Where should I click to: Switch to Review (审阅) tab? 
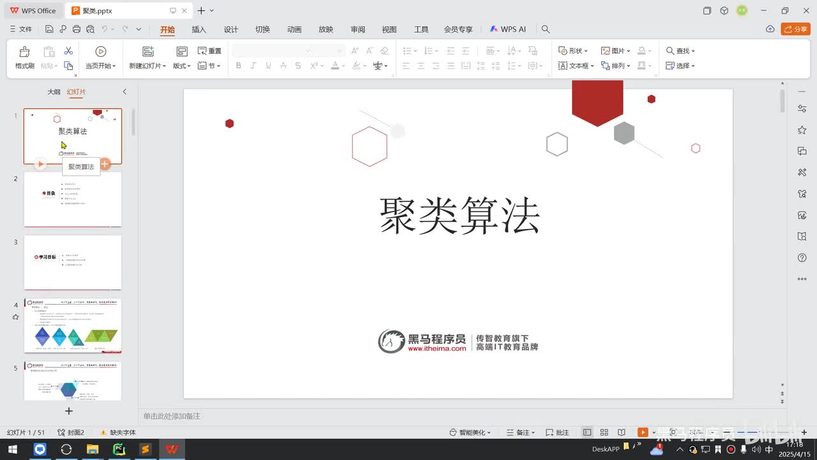click(x=358, y=29)
